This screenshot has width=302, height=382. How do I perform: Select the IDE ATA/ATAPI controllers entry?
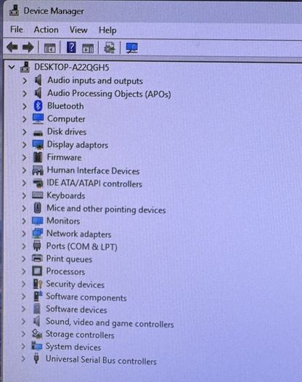point(94,183)
